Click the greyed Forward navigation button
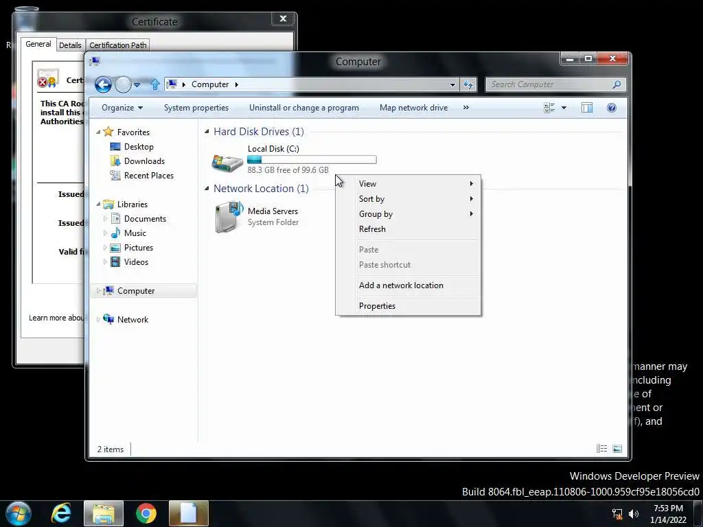The height and width of the screenshot is (527, 703). [x=123, y=84]
